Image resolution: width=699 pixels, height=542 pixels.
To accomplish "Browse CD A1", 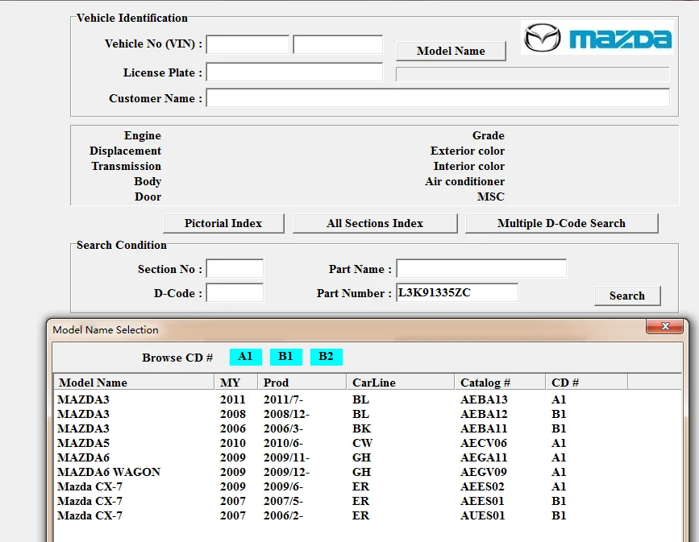I will coord(246,357).
